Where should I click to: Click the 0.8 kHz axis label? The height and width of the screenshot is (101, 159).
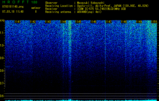[x=2, y=71]
